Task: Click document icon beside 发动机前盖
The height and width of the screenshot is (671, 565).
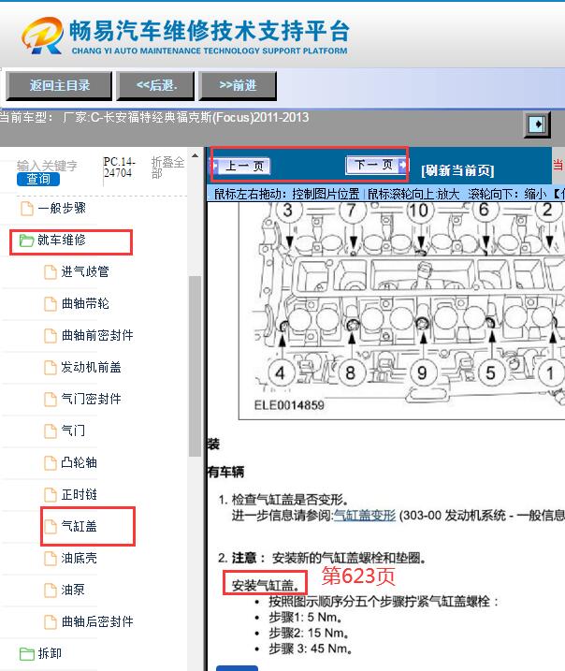Action: point(51,368)
